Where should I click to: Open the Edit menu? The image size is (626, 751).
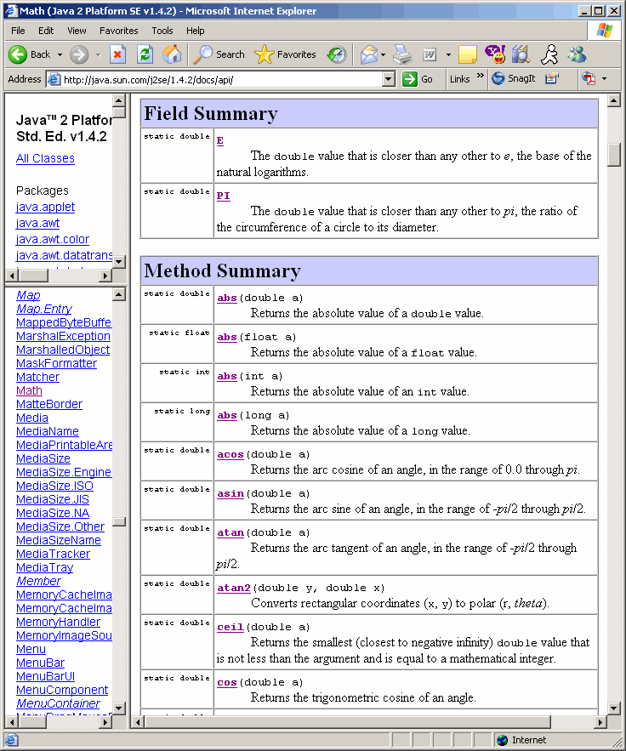point(46,31)
